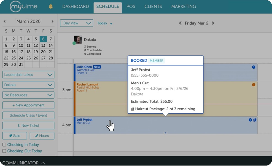Screen dimensions: 272x166
Task: Click the Friday Mar 6 date heading
Action: pyautogui.click(x=196, y=23)
